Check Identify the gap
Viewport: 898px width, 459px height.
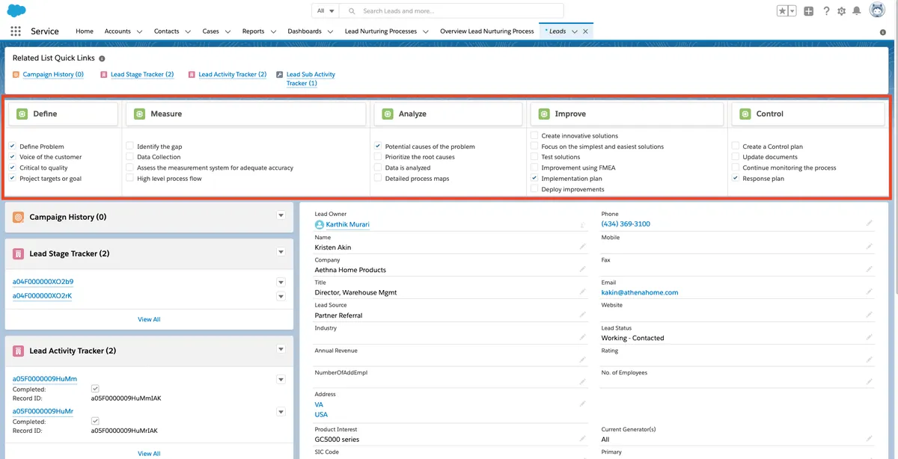(x=130, y=147)
